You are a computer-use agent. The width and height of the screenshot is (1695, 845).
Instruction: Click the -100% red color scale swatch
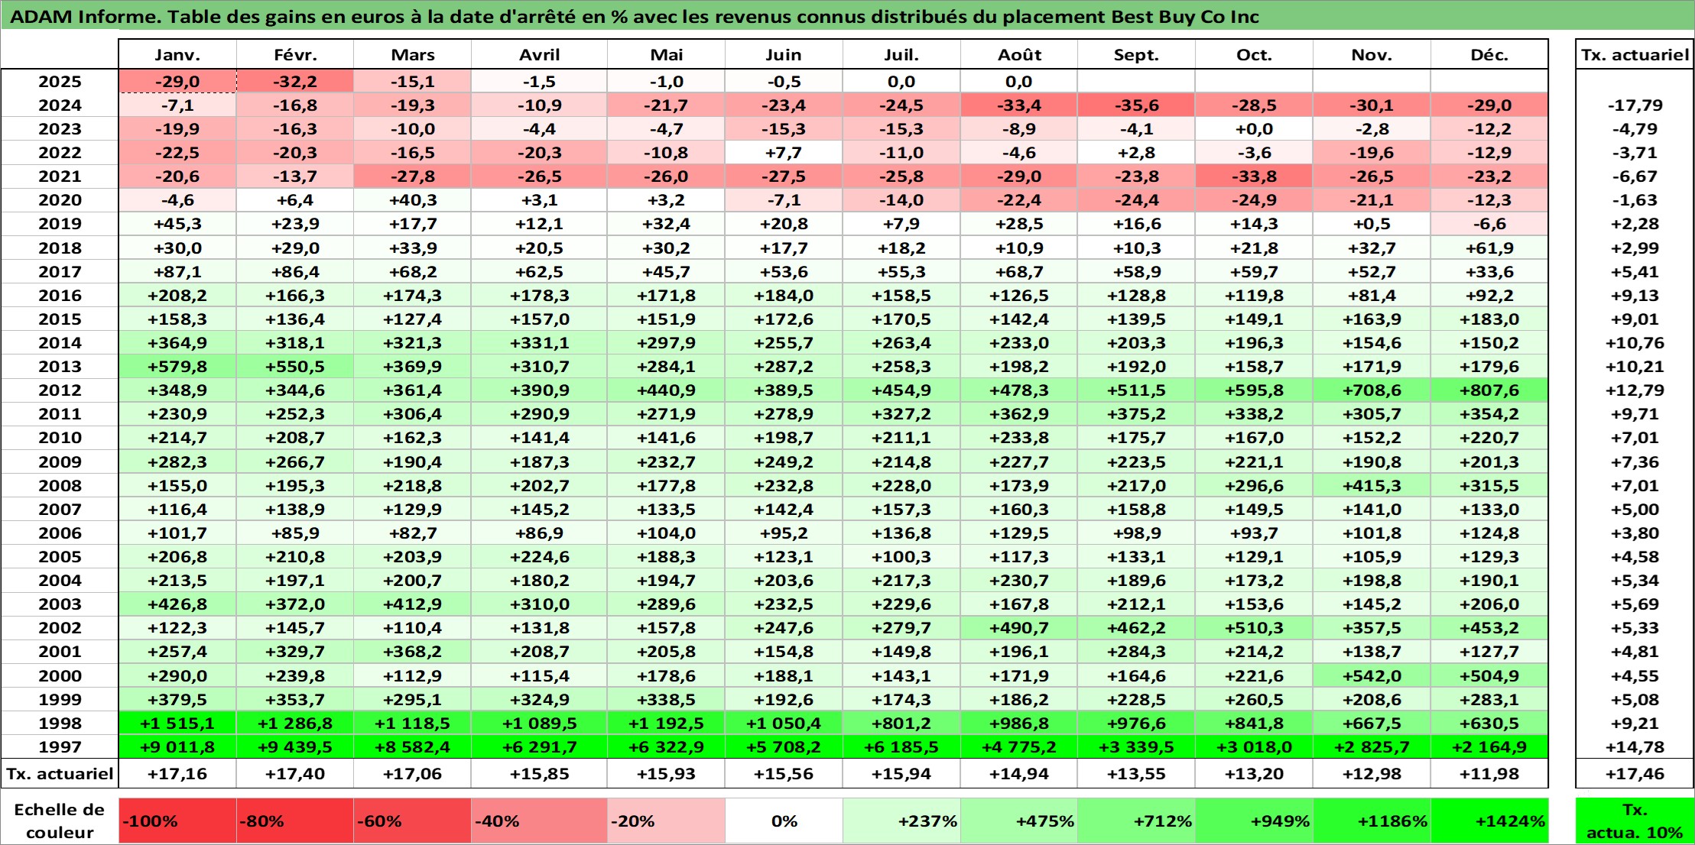click(x=177, y=821)
